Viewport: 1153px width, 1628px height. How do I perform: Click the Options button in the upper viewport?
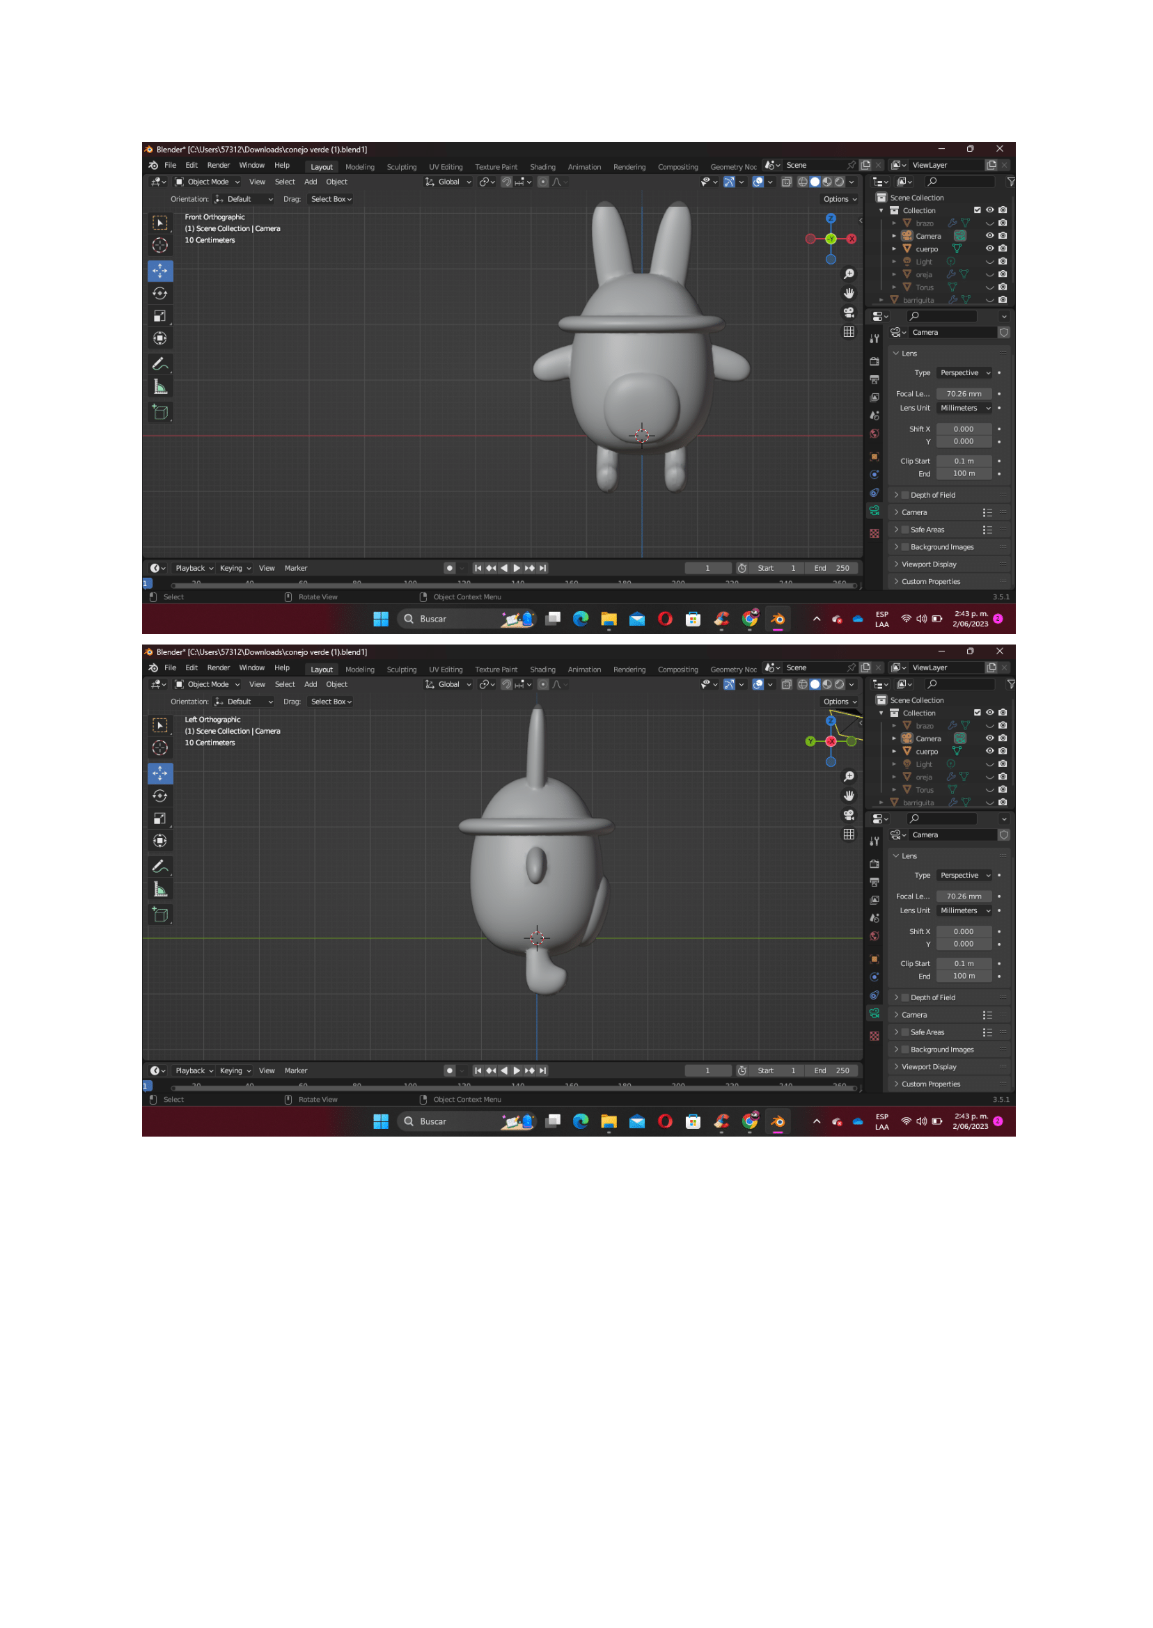(x=839, y=200)
